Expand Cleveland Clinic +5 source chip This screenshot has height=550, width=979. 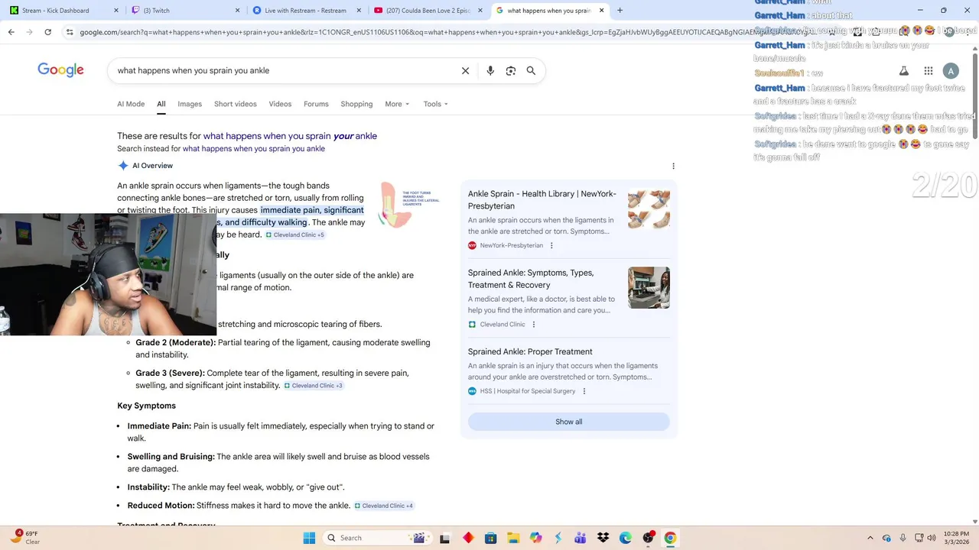tap(295, 235)
